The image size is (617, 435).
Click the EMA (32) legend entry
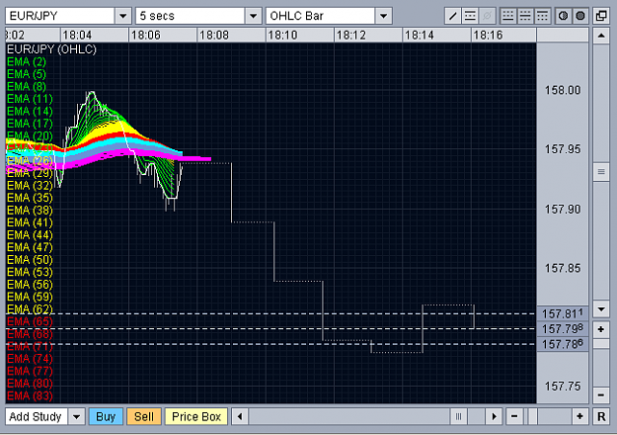coord(30,186)
